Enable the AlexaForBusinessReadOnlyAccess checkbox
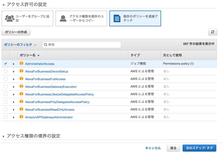223x152 pixels. (6, 109)
